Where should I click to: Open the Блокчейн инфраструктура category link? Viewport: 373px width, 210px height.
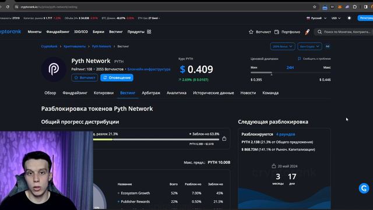[x=149, y=69]
